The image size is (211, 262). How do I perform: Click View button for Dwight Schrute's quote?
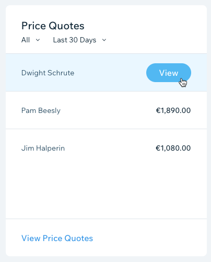point(169,73)
